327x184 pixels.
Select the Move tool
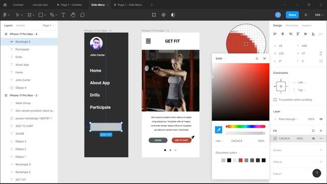[17, 15]
